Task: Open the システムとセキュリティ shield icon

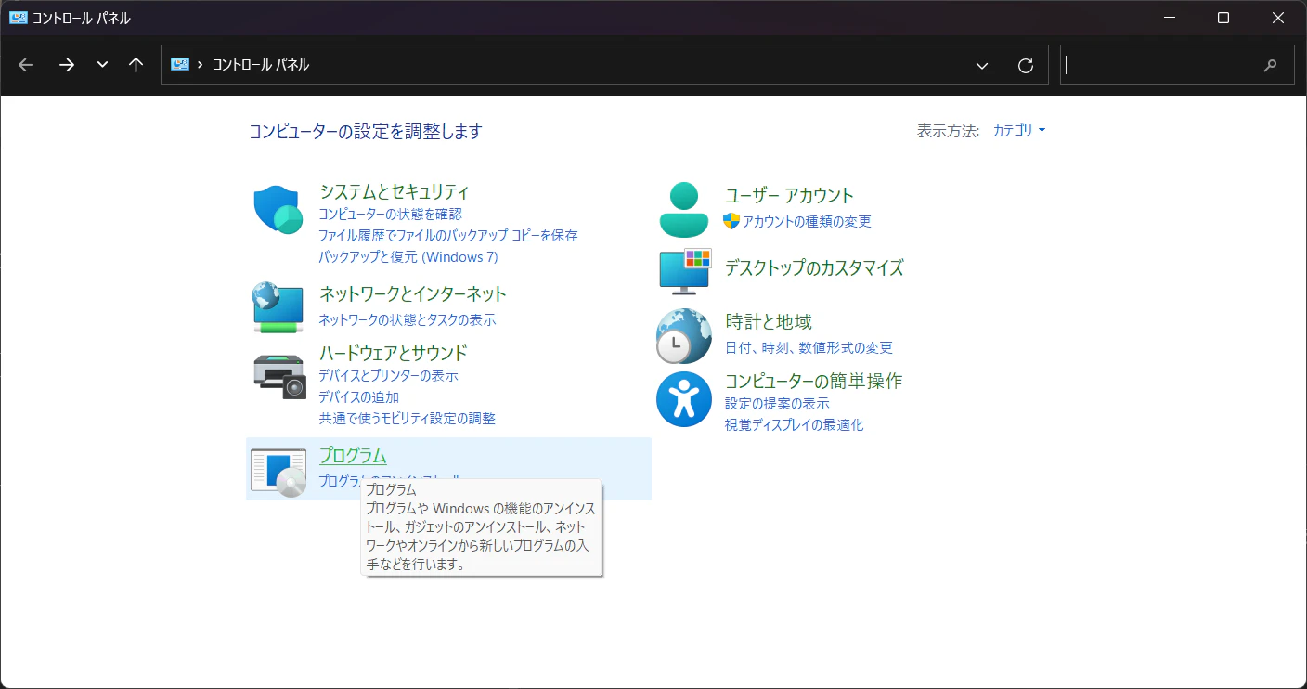Action: click(278, 209)
